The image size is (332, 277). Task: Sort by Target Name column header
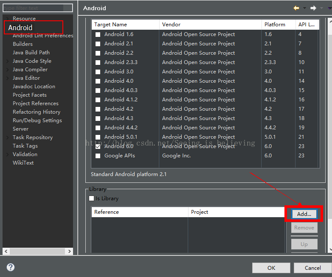125,25
